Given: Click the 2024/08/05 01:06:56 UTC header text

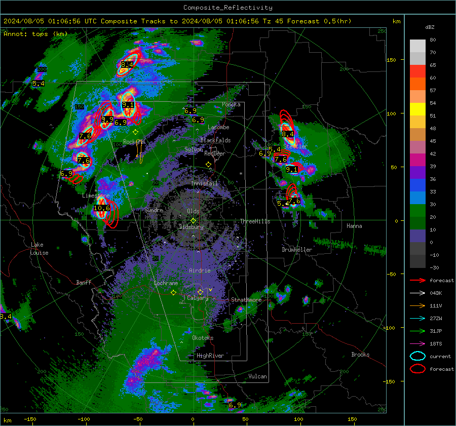Looking at the screenshot, I should (x=50, y=21).
